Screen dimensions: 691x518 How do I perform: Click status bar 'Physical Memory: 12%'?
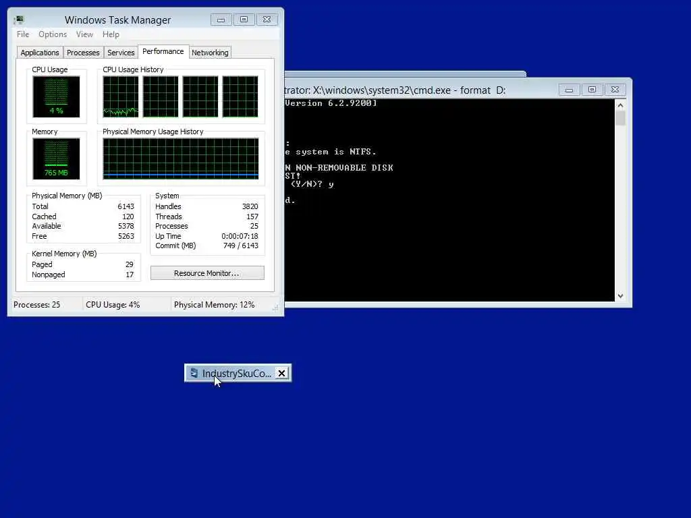(x=214, y=305)
